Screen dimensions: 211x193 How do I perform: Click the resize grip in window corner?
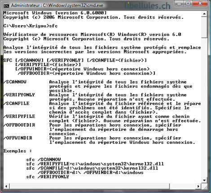[204, 186]
